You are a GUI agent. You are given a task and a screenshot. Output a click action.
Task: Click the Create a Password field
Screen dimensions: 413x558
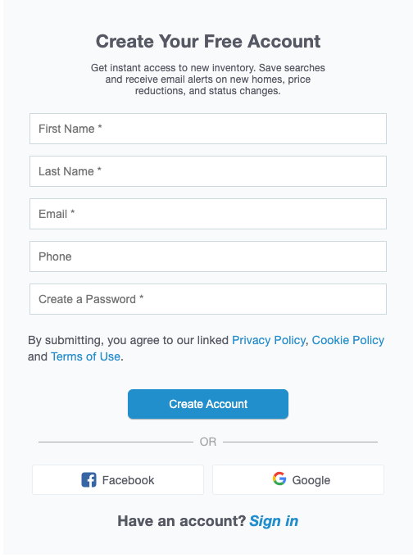coord(208,299)
